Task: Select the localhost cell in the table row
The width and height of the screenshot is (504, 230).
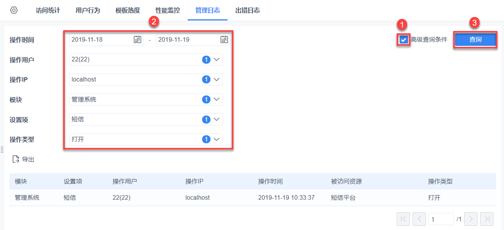Action: tap(198, 197)
